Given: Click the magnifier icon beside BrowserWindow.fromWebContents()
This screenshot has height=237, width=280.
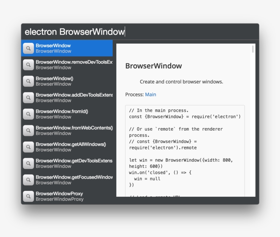Looking at the screenshot, I should (x=28, y=130).
